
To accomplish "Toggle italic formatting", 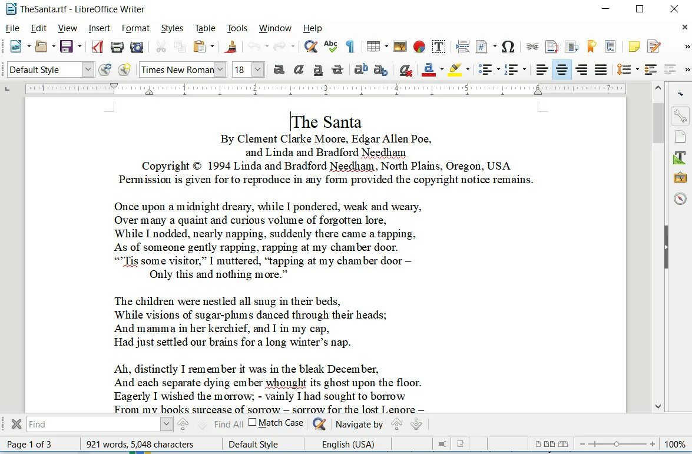I will [x=299, y=69].
